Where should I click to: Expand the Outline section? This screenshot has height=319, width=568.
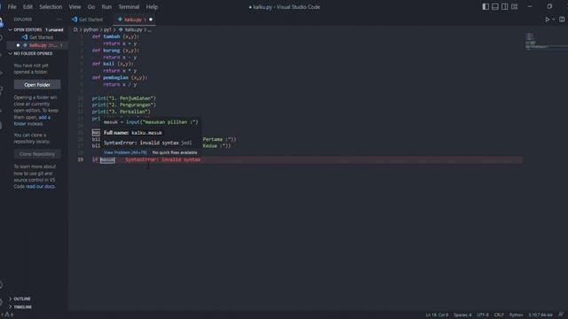coord(21,299)
